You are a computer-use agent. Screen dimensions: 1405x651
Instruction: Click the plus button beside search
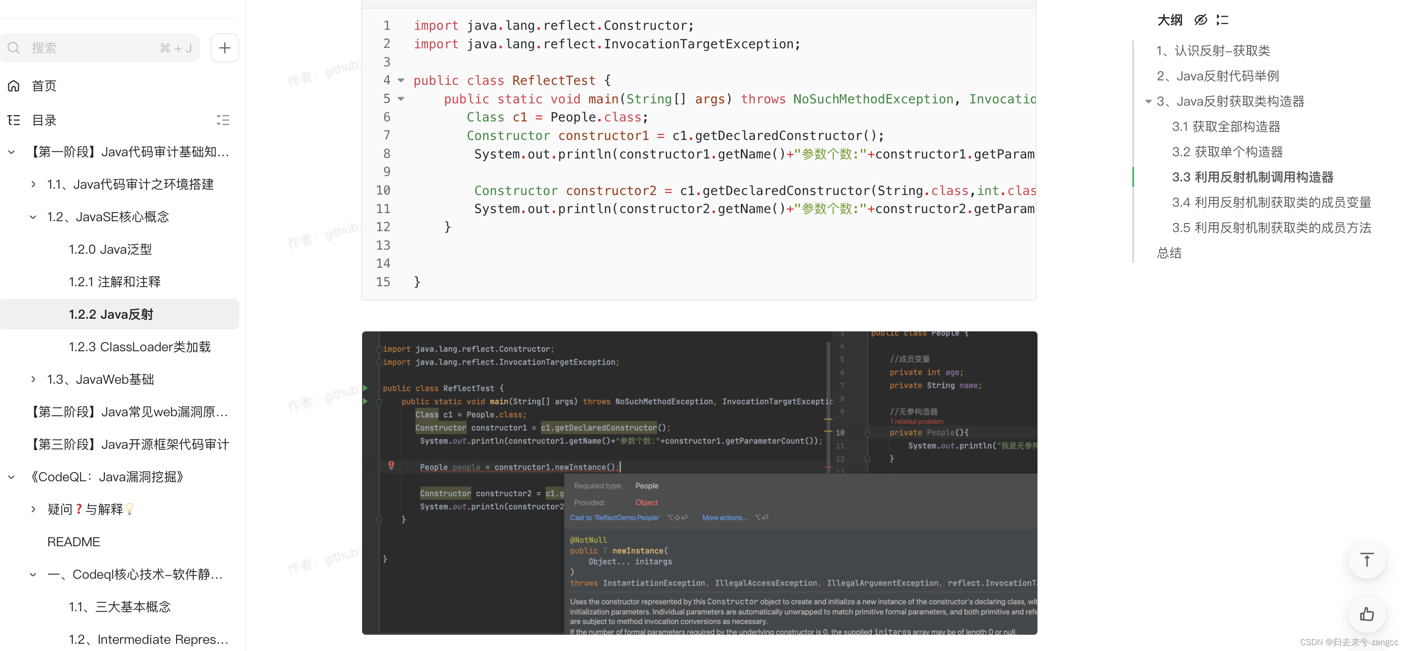tap(225, 48)
